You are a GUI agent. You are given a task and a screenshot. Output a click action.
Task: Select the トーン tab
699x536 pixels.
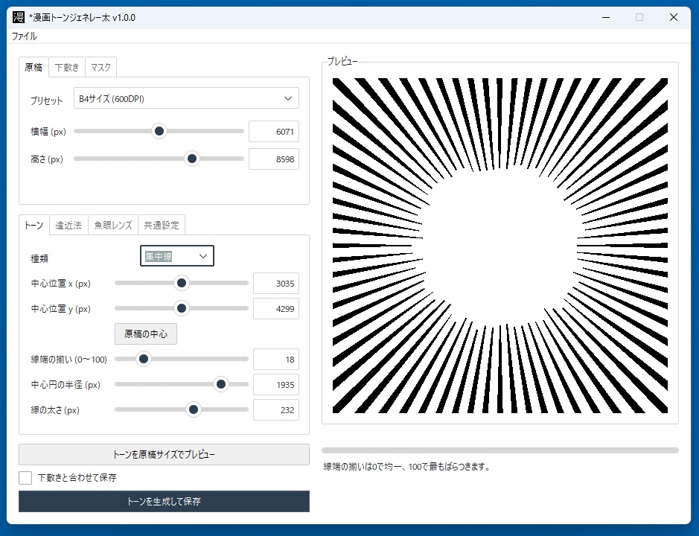coord(34,225)
